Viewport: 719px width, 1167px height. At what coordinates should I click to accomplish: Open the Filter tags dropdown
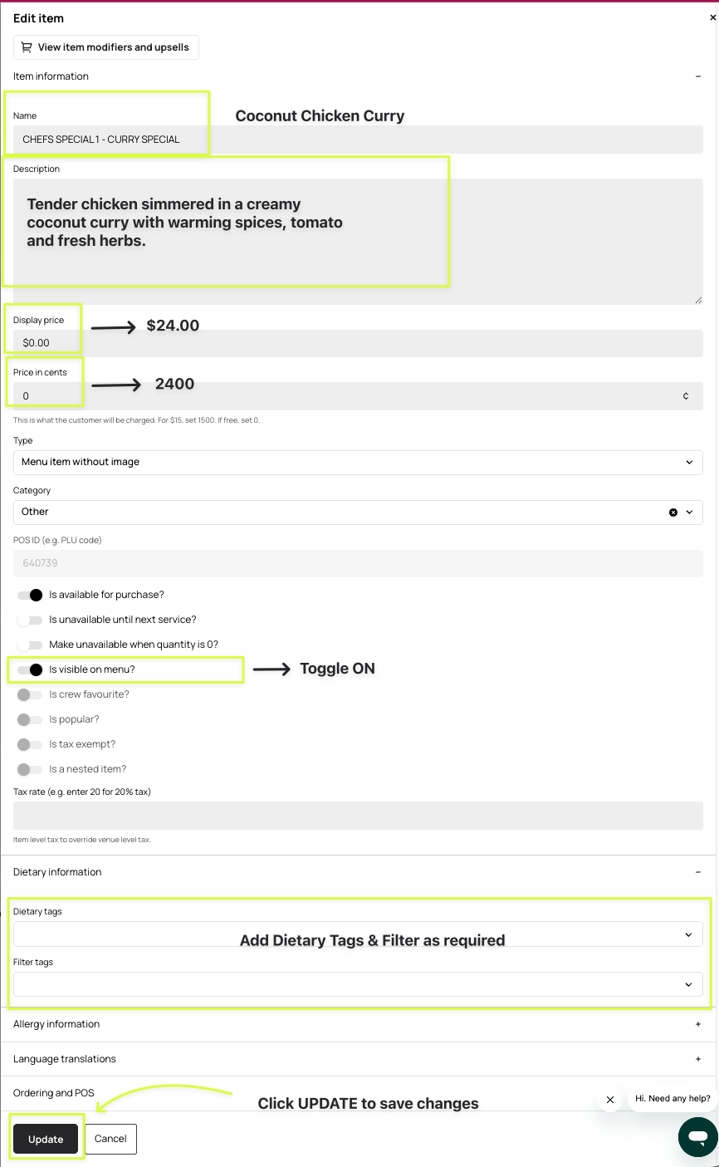[x=358, y=984]
